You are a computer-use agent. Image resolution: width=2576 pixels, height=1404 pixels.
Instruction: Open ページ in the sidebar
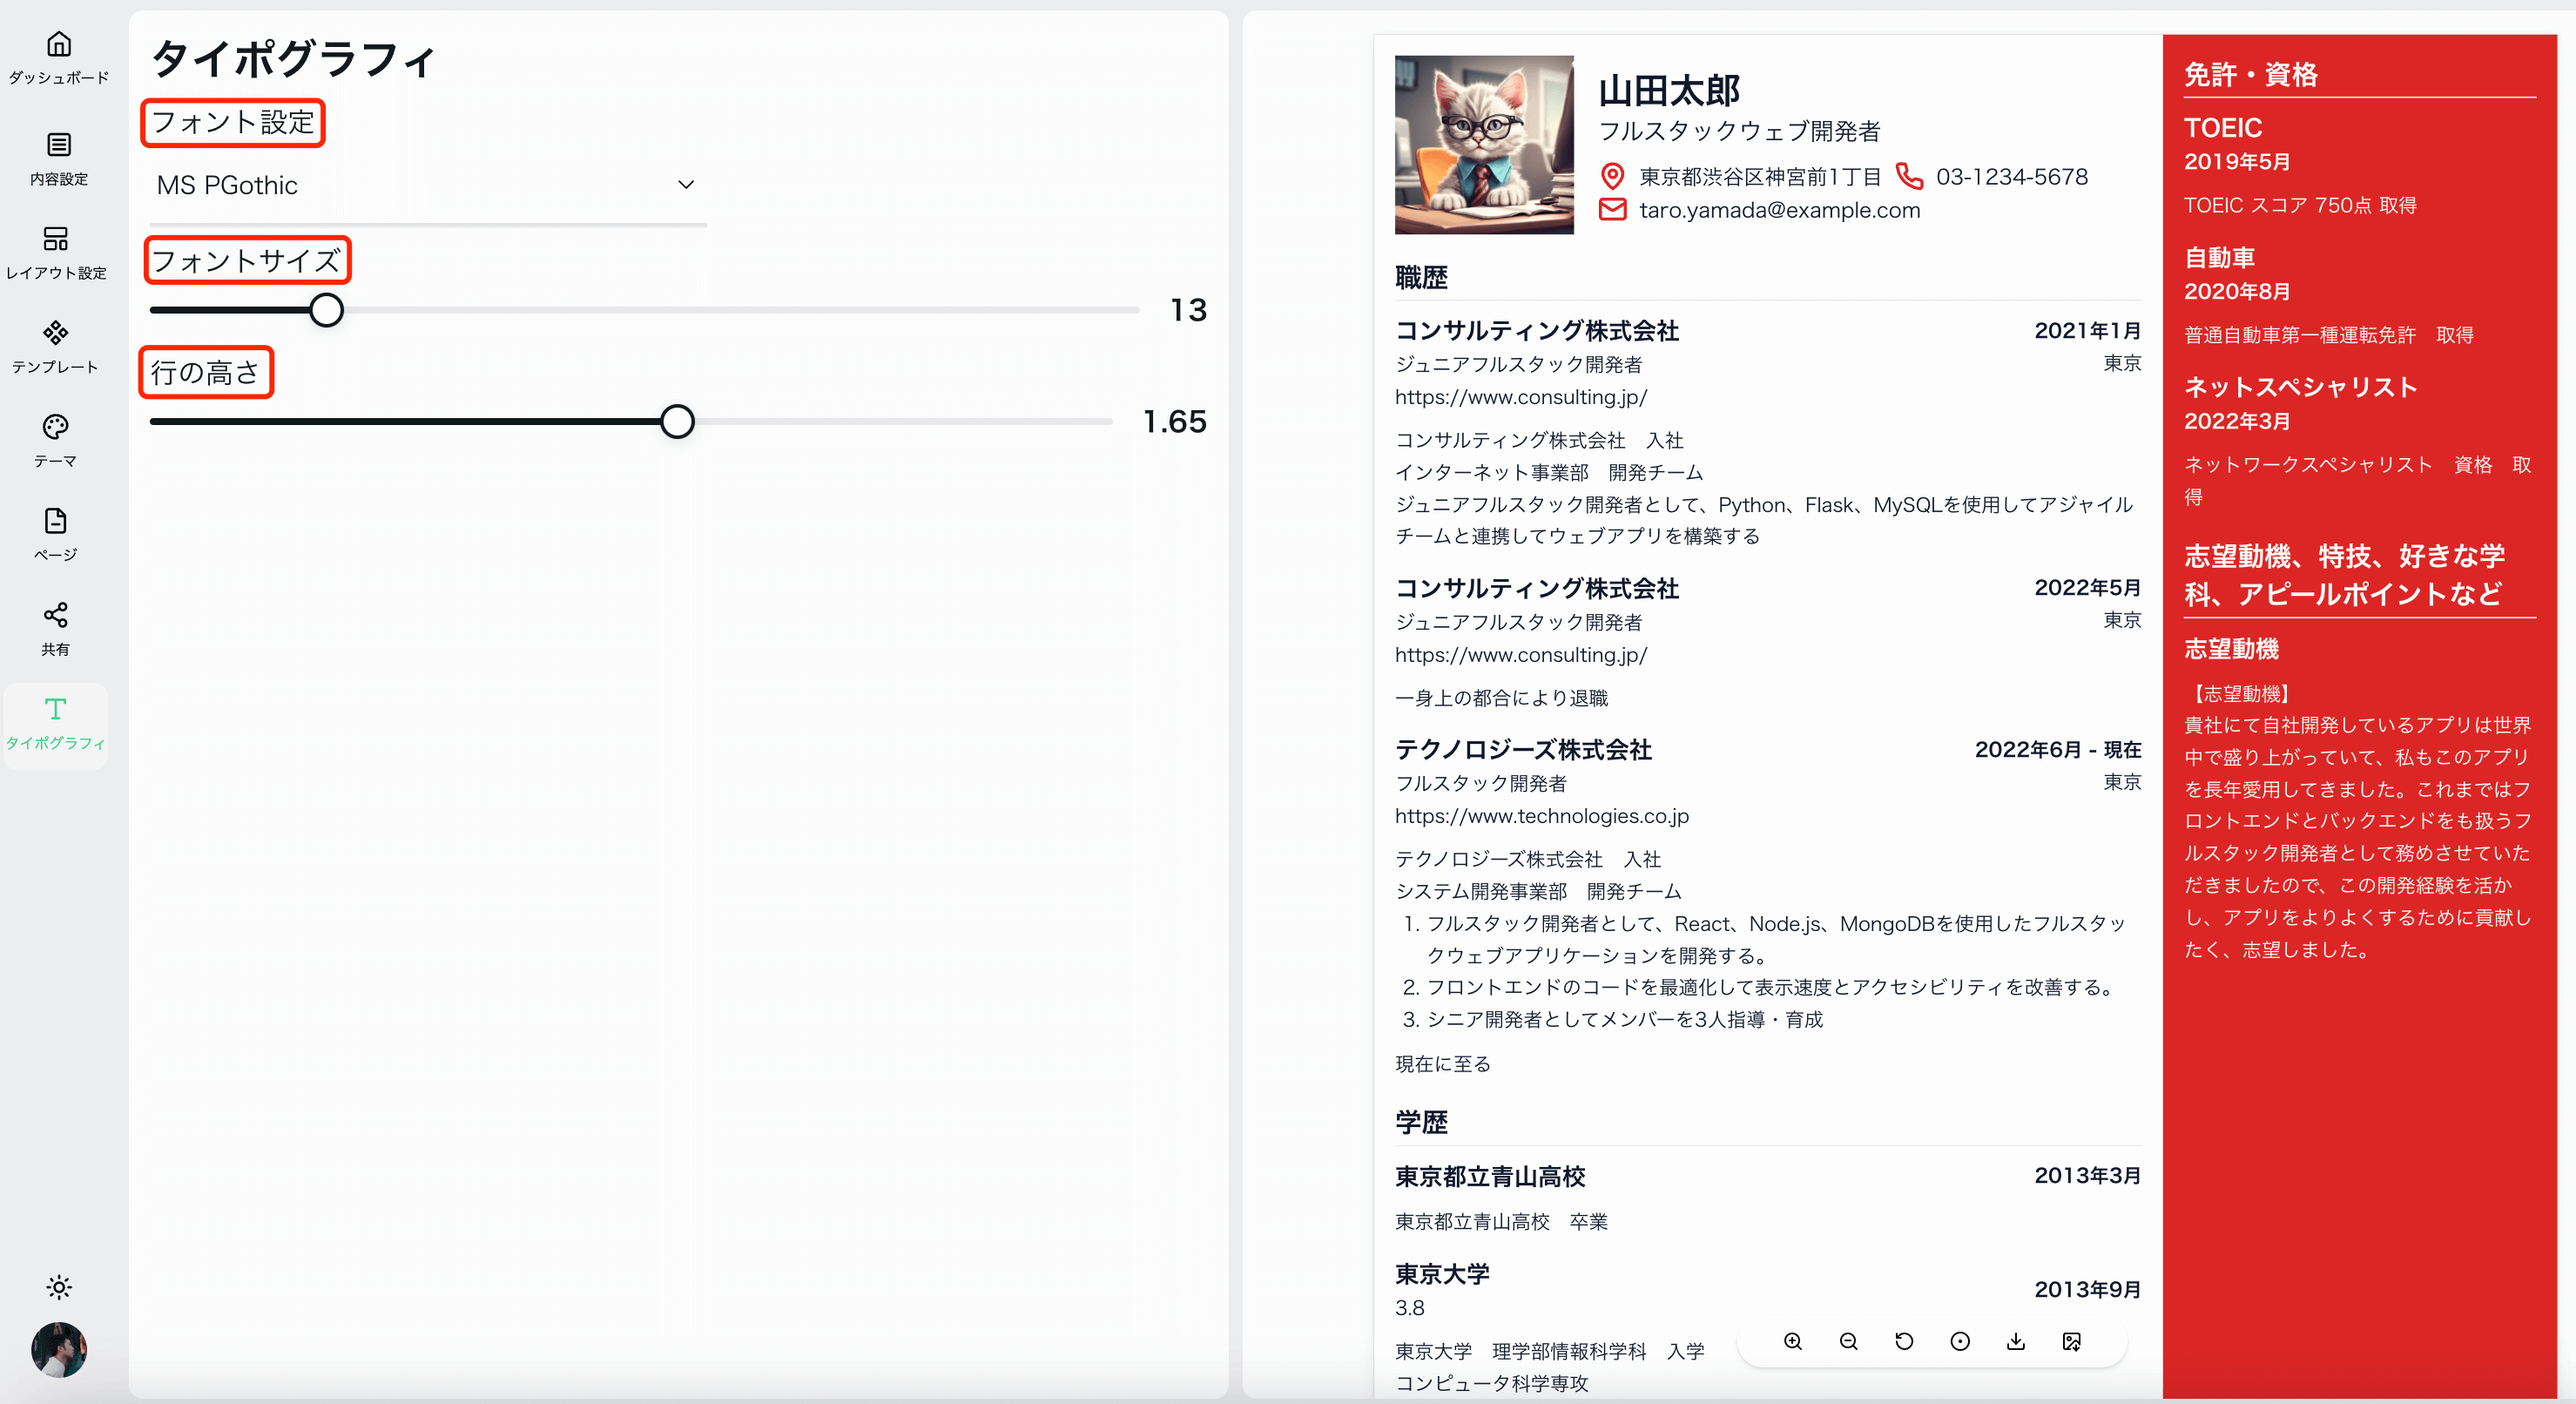click(56, 534)
